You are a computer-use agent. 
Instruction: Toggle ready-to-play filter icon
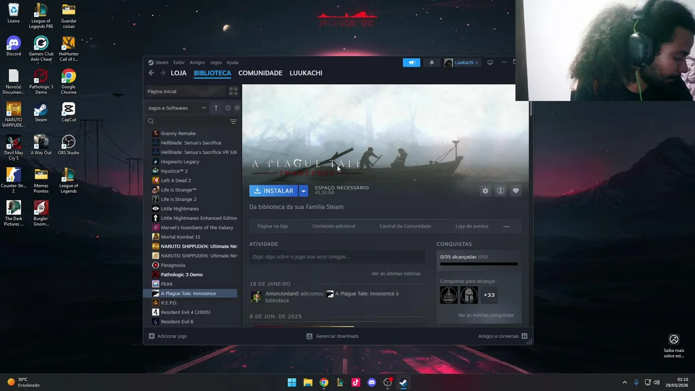tap(237, 108)
